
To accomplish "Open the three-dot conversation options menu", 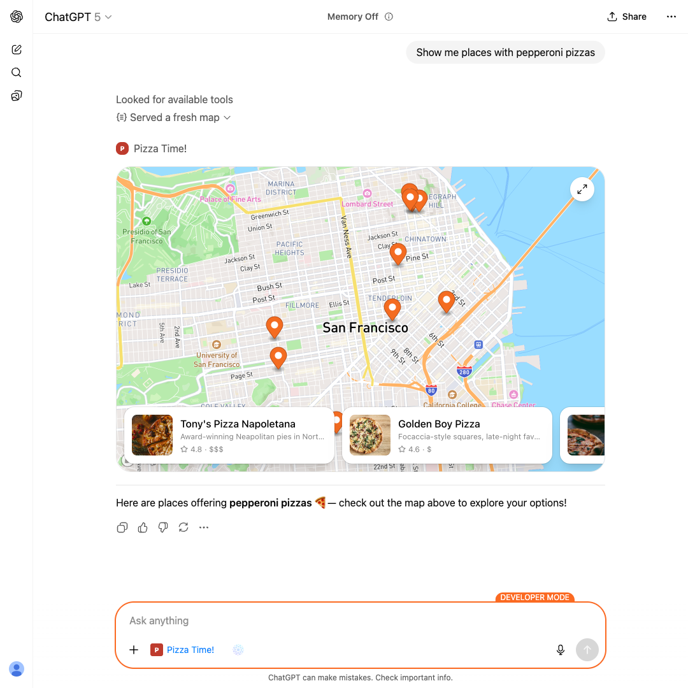I will [x=671, y=17].
